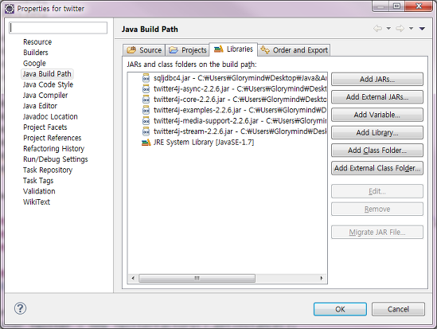This screenshot has width=437, height=329.
Task: Click the twitter4j-async-2.2.6.jar jar icon
Action: pyautogui.click(x=146, y=88)
